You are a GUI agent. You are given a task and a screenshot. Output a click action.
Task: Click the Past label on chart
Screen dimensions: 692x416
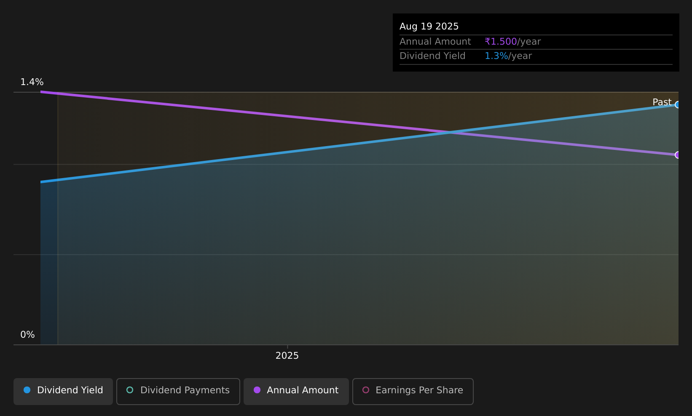coord(662,102)
